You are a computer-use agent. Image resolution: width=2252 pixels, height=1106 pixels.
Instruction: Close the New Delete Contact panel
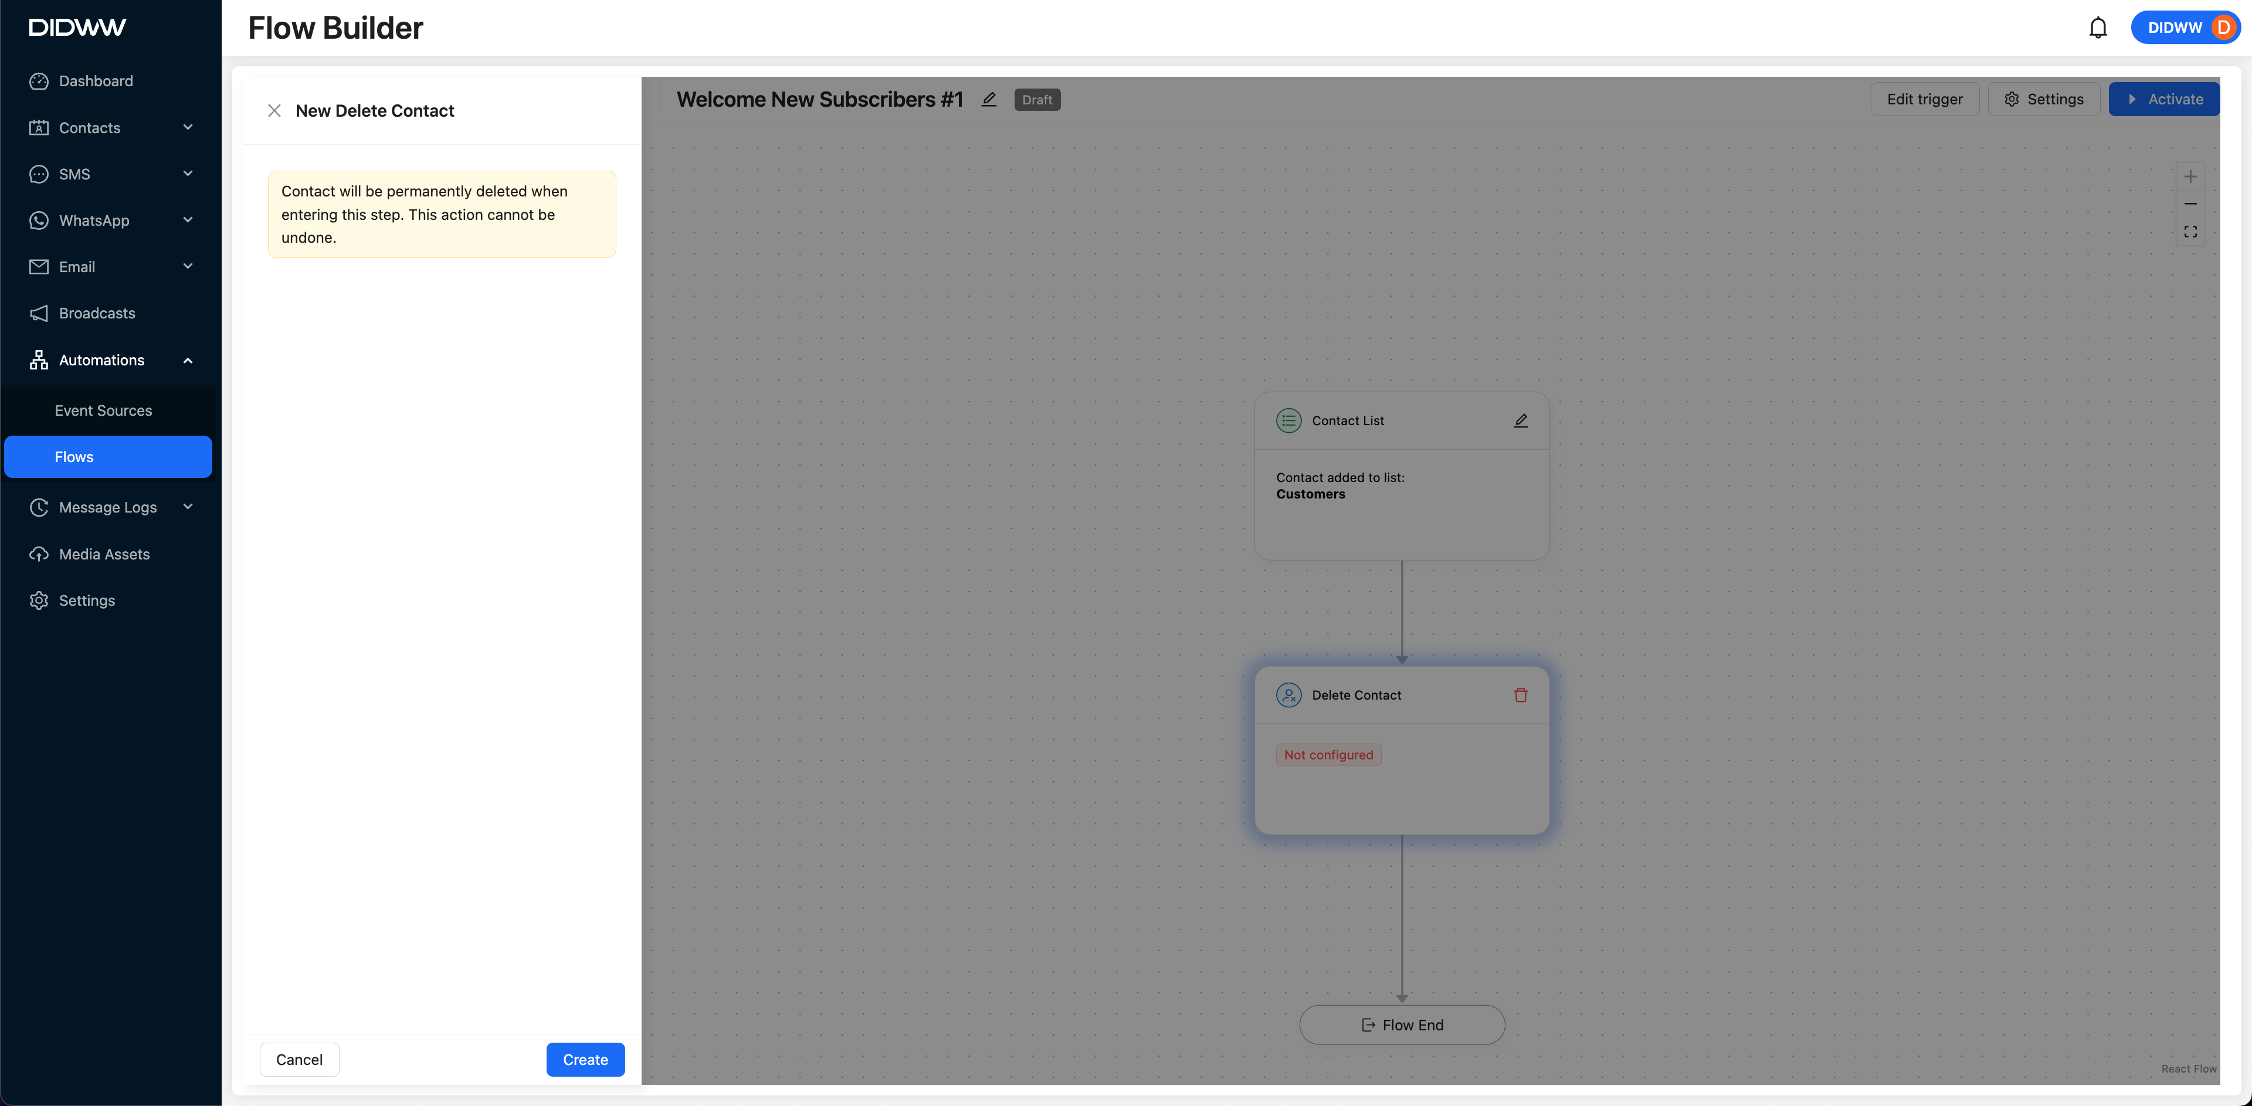pyautogui.click(x=274, y=111)
